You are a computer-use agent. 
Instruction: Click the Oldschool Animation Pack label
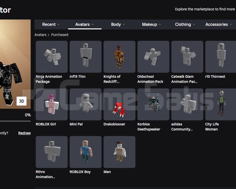coord(150,79)
